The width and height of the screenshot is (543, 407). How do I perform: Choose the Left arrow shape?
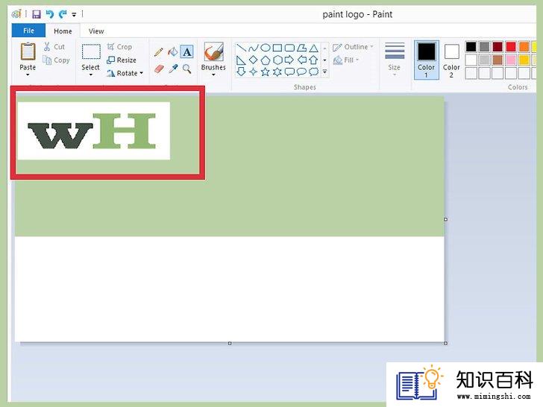[301, 60]
